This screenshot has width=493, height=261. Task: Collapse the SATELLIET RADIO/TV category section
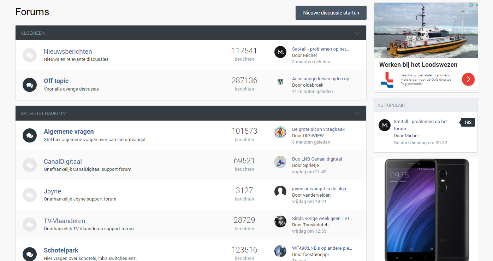(357, 114)
